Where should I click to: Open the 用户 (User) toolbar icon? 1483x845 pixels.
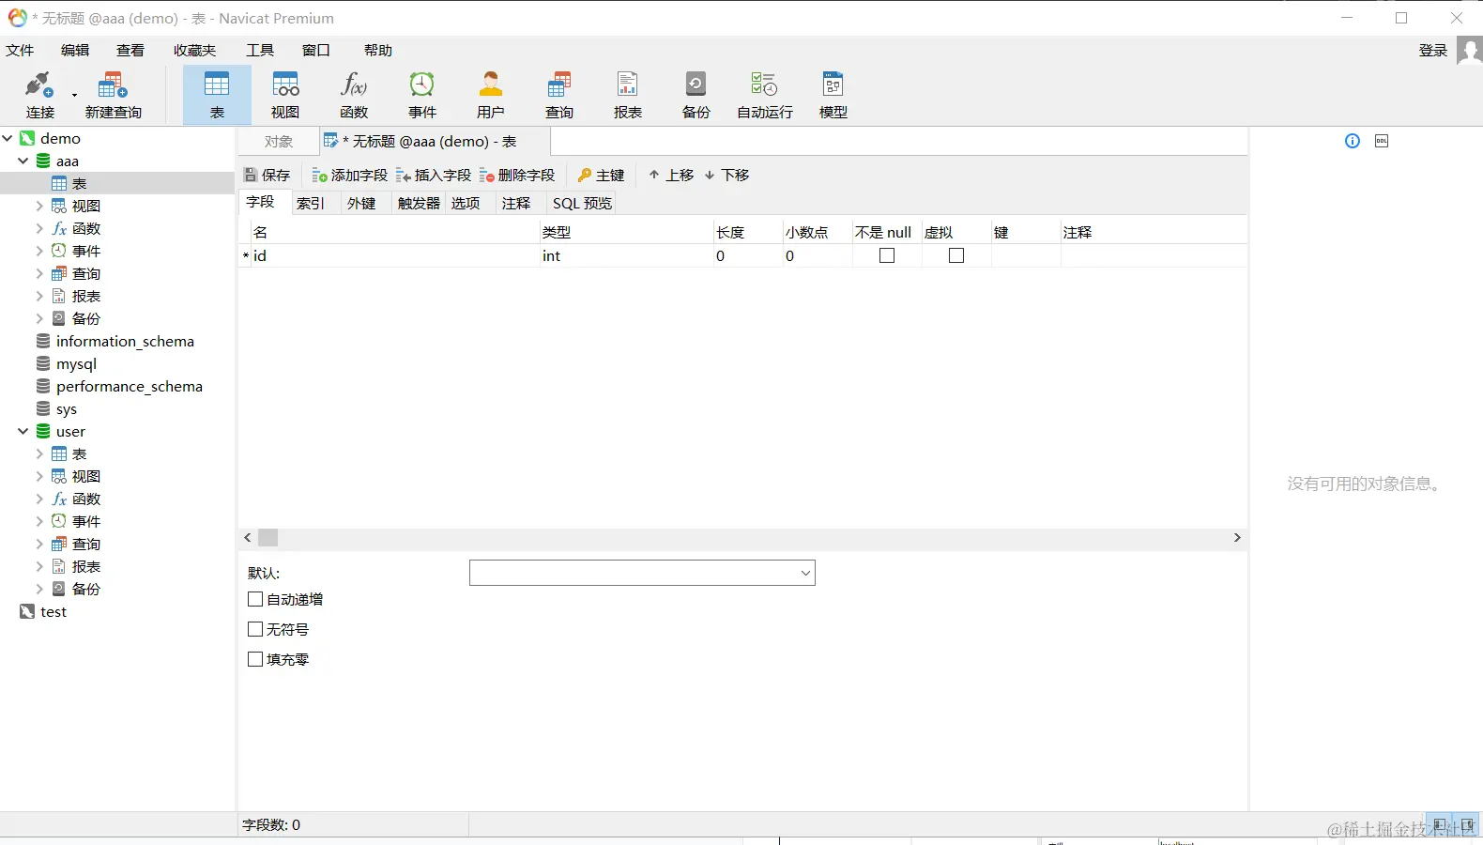[491, 95]
